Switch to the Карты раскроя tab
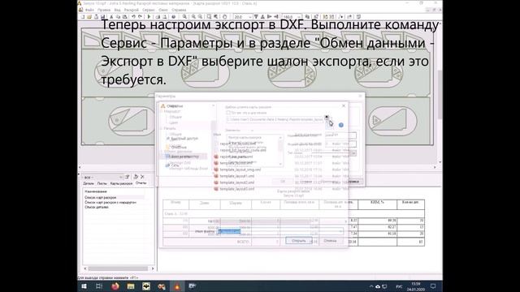520x292 pixels. pyautogui.click(x=121, y=183)
